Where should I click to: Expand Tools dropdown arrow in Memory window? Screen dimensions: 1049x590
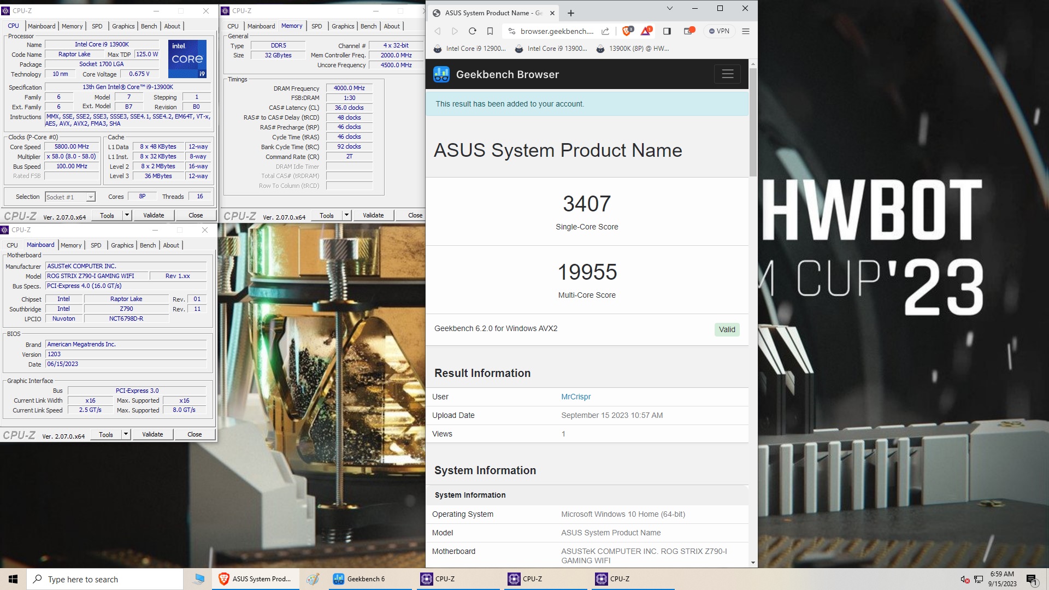(x=346, y=215)
